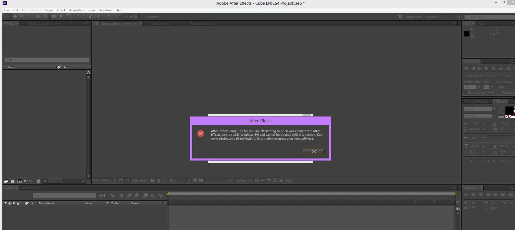Screen dimensions: 515x230
Task: Switch to the Effect Controls tab
Action: pos(45,23)
